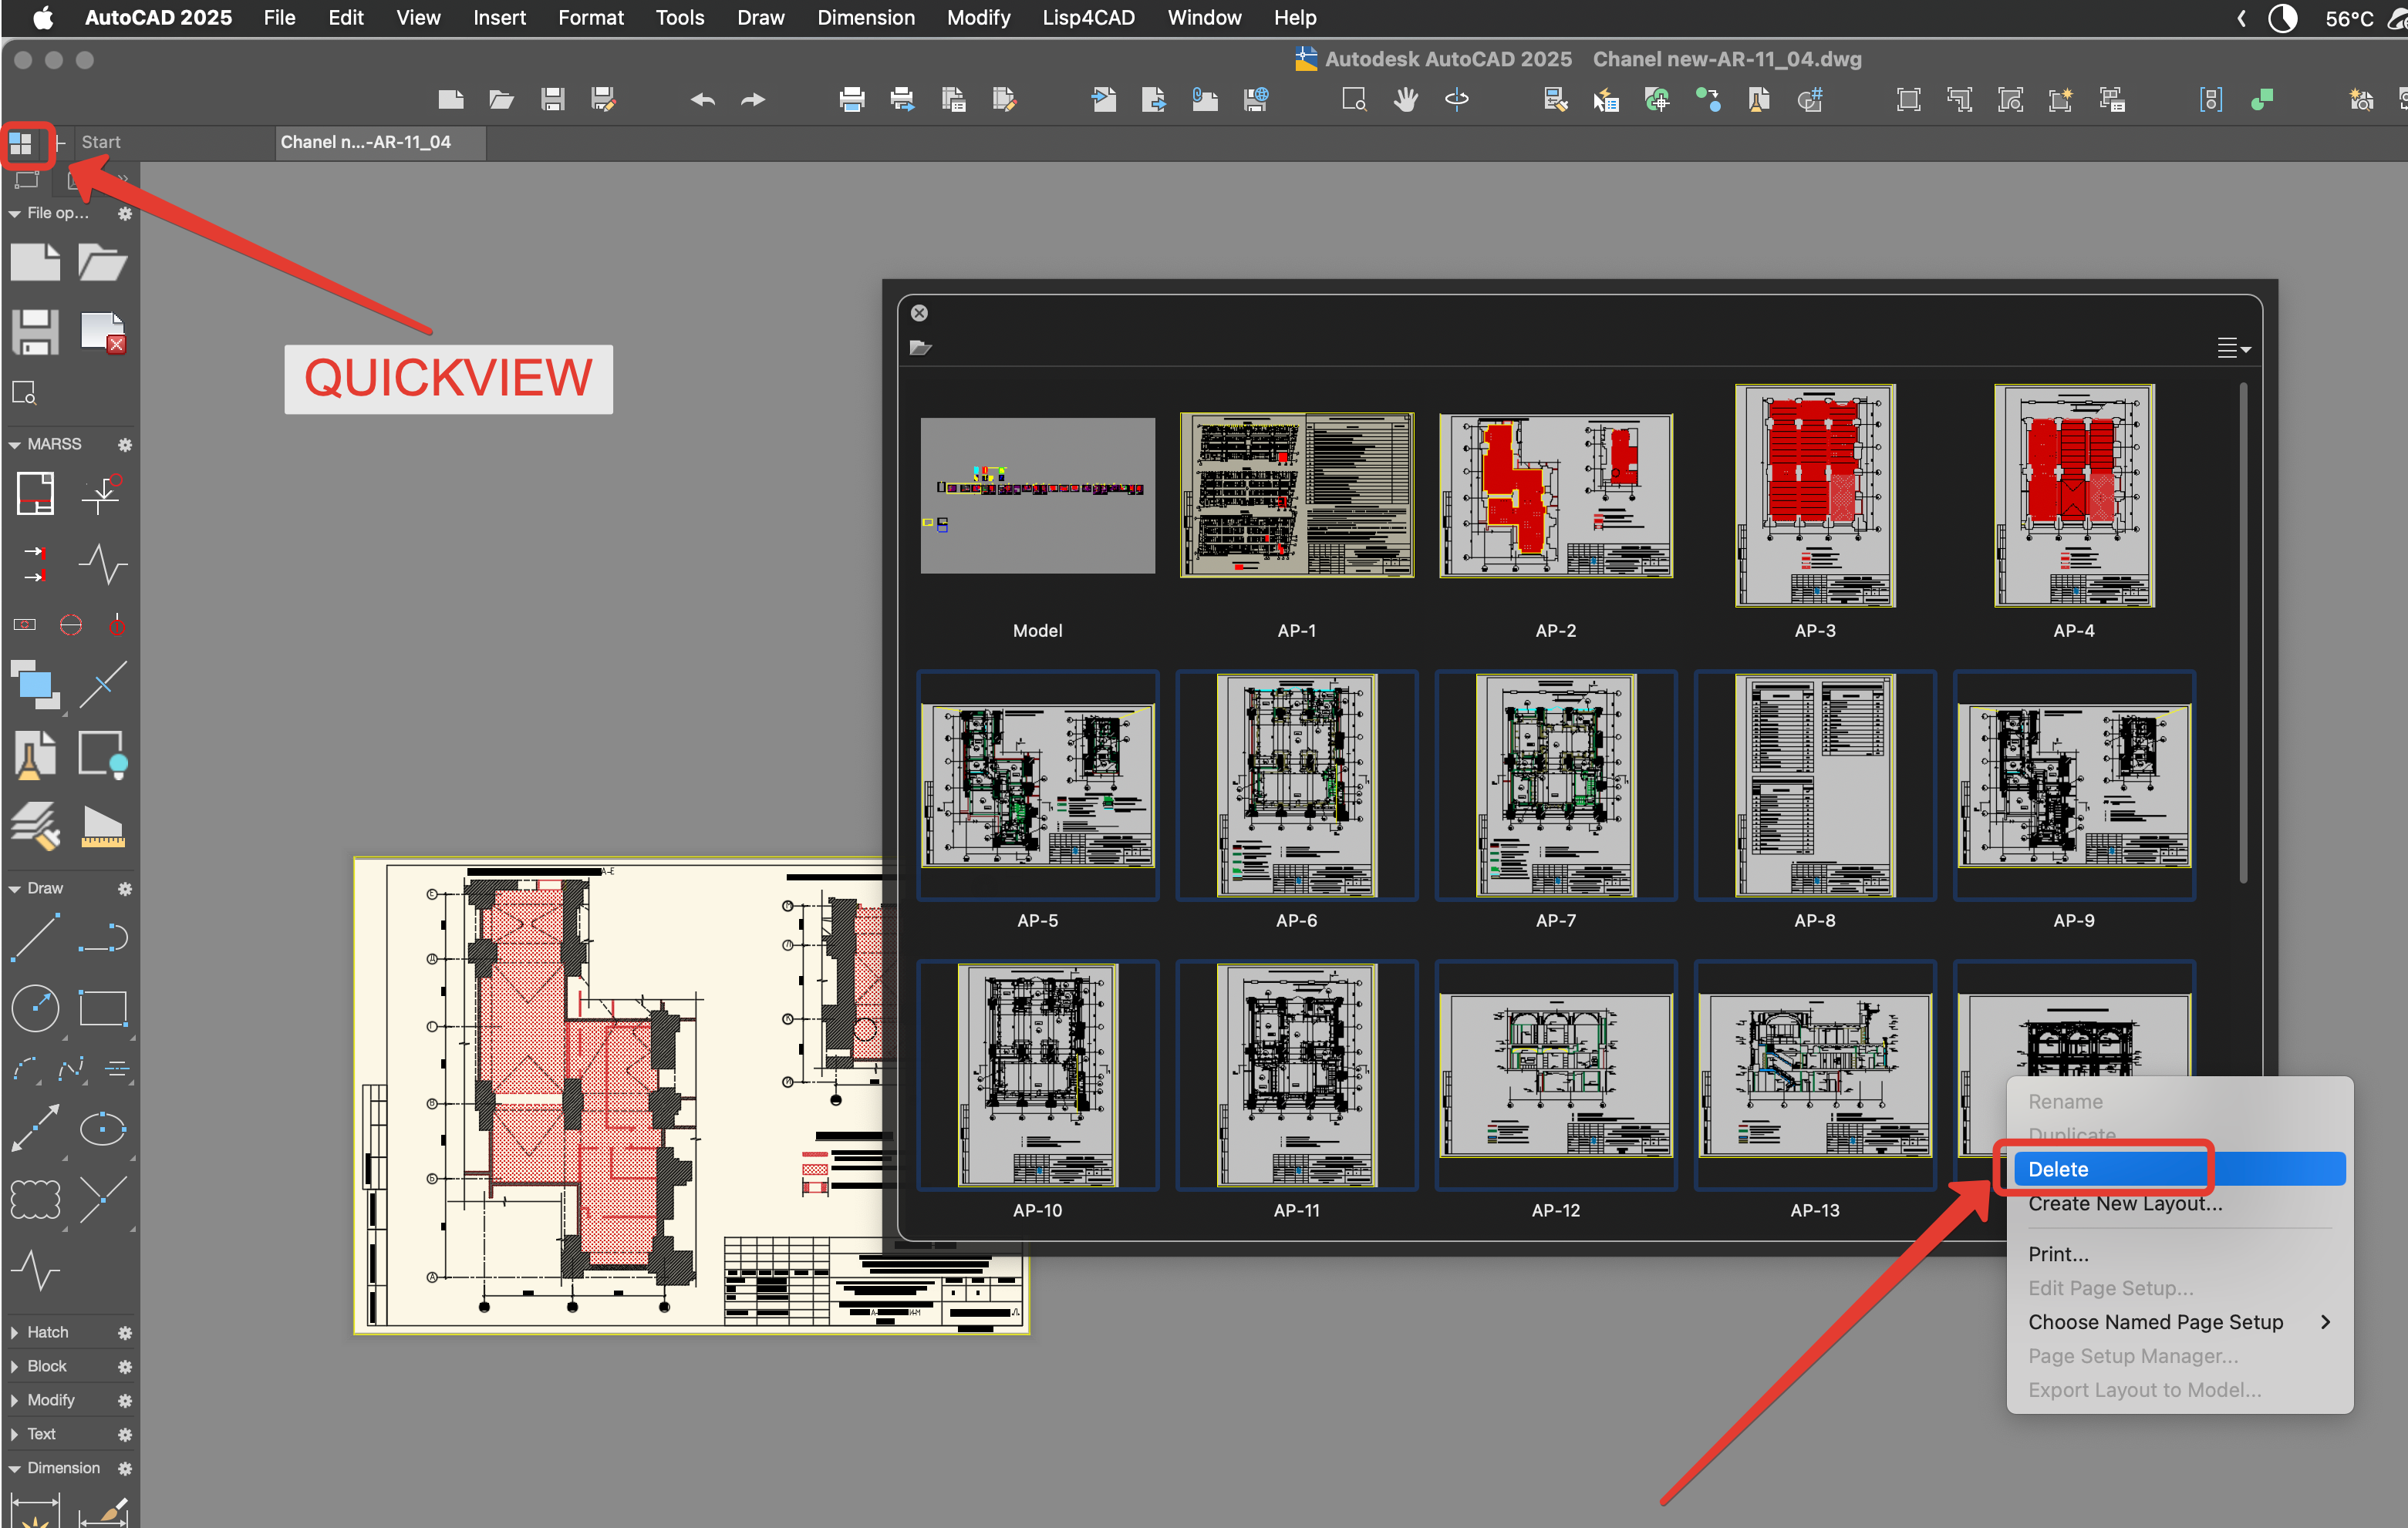Select the Orbit tool in top toolbar

(1456, 99)
